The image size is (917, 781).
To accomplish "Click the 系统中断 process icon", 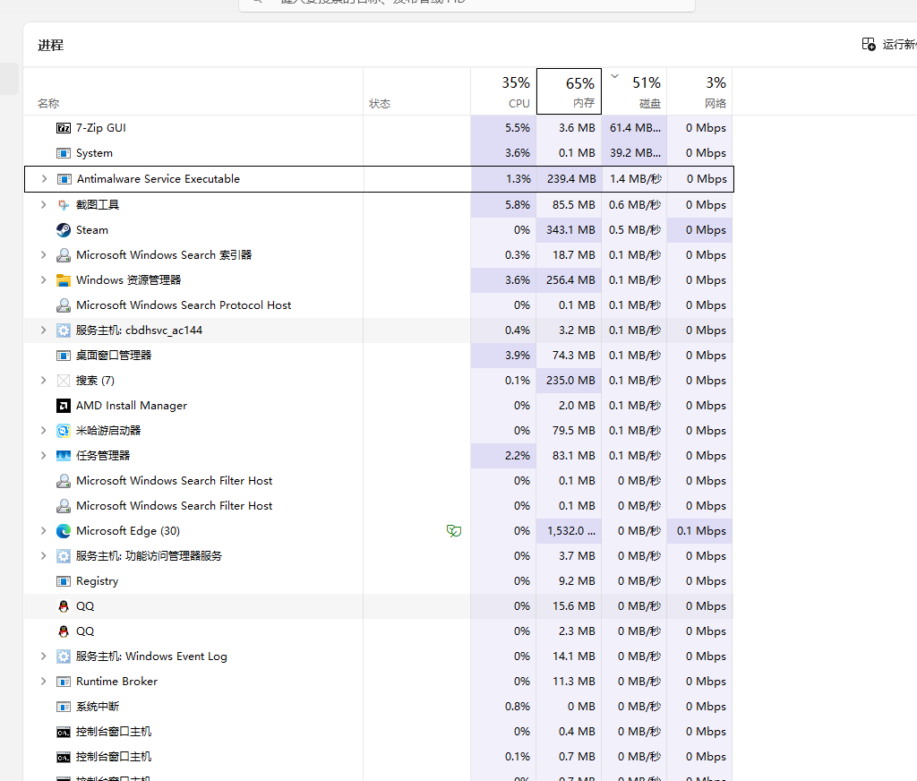I will 64,707.
